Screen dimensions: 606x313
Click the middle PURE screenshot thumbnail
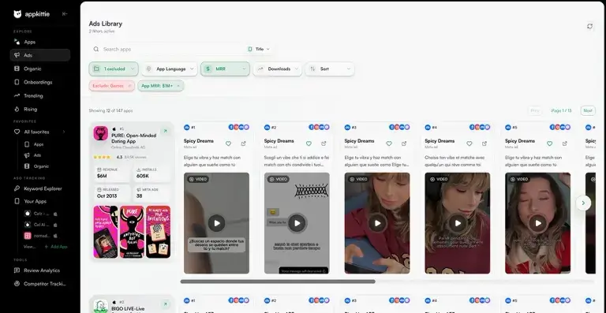point(132,232)
